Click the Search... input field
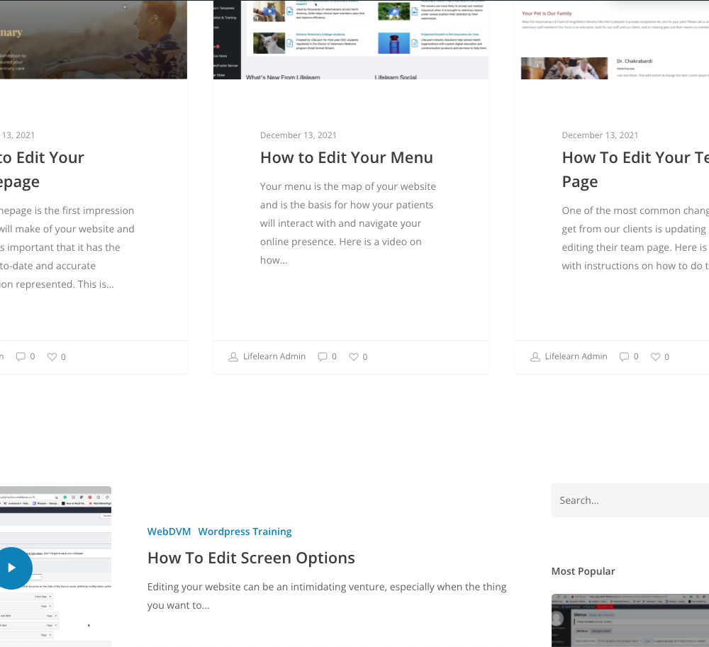This screenshot has height=647, width=709. tap(630, 500)
